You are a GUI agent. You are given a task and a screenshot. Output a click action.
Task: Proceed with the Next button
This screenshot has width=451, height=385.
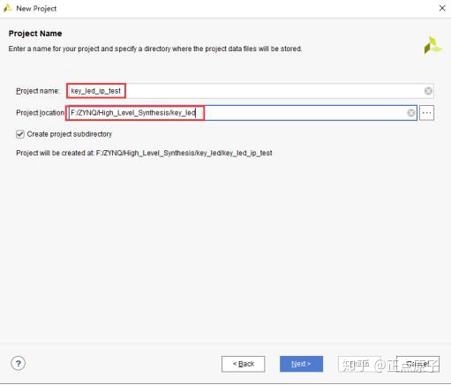tap(301, 364)
